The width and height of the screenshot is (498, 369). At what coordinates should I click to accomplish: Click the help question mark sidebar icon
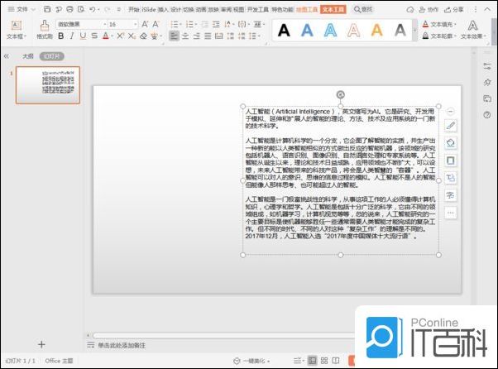click(x=487, y=115)
